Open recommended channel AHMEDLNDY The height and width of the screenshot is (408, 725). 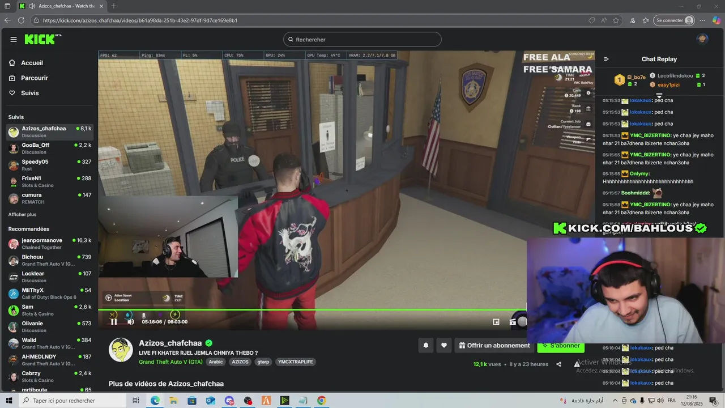pos(50,360)
